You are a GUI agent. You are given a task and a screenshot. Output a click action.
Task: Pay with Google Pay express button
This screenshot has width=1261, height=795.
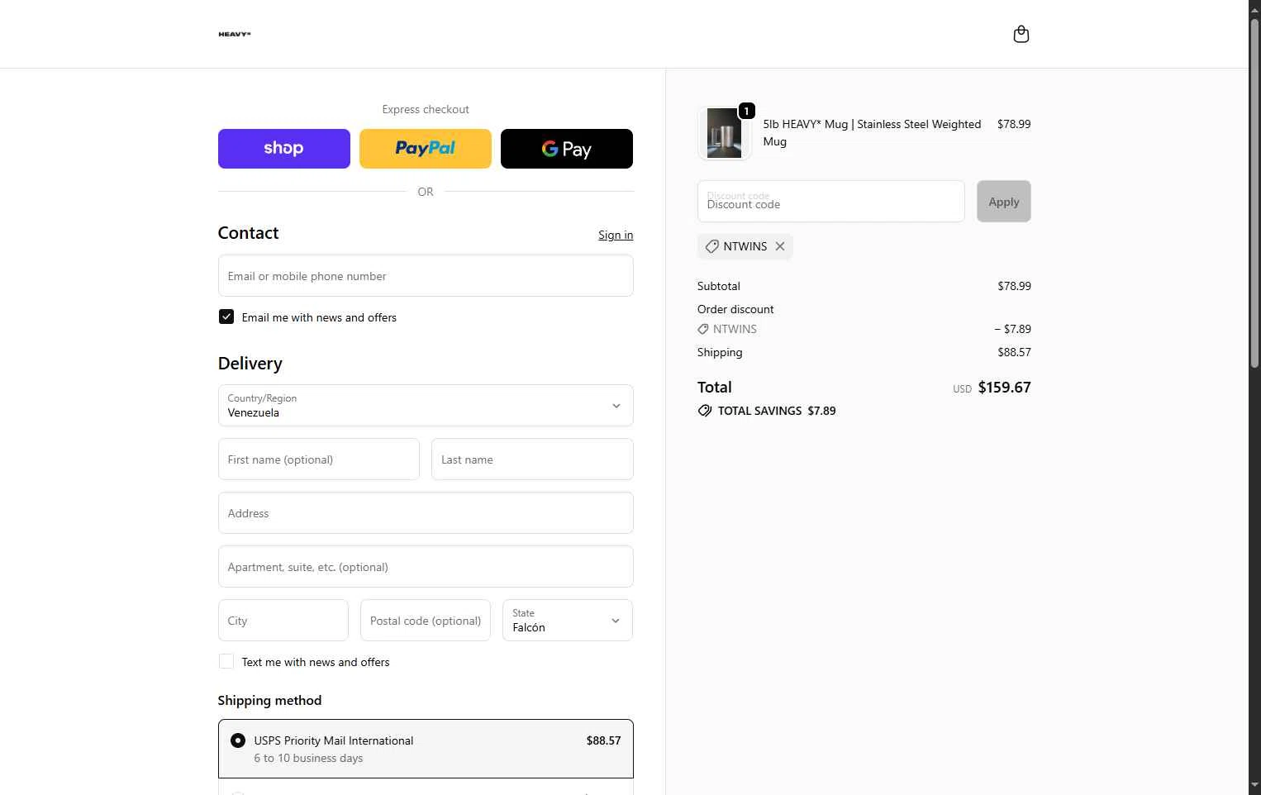coord(567,149)
